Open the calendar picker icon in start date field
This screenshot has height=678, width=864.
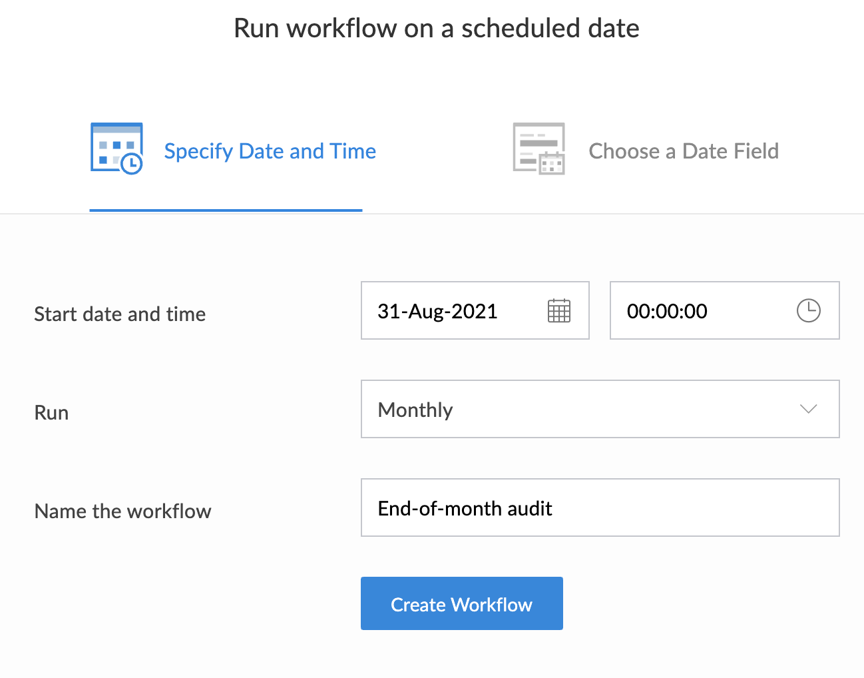(x=558, y=311)
